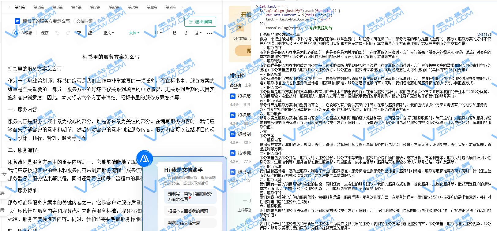Open the three-dots more options menu
This screenshot has width=497, height=231.
(209, 33)
